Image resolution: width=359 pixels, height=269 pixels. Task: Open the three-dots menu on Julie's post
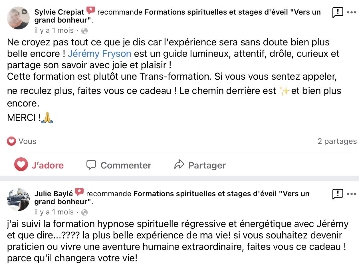pyautogui.click(x=351, y=194)
